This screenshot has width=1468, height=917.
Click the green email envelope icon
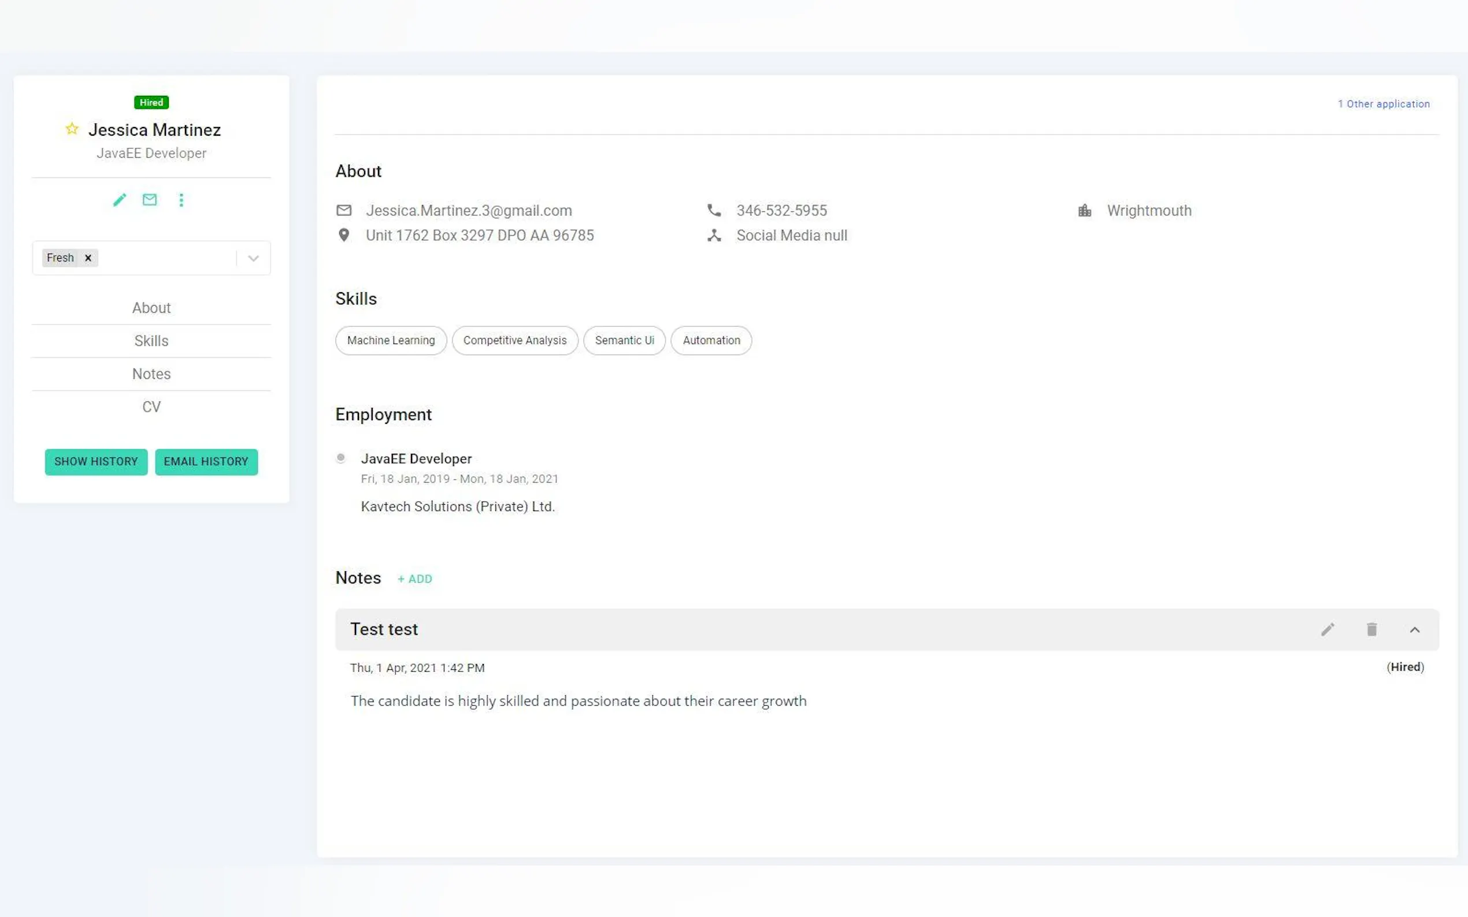pos(150,200)
